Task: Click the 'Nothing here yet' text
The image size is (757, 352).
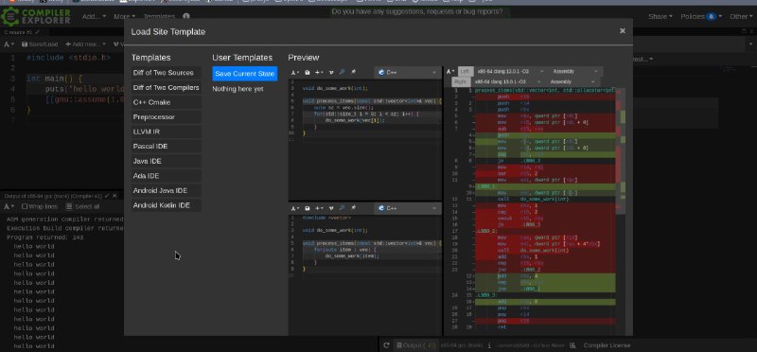Action: [238, 89]
